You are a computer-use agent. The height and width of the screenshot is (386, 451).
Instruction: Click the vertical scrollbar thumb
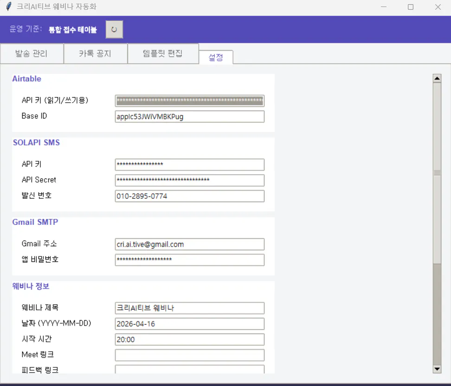tap(437, 173)
